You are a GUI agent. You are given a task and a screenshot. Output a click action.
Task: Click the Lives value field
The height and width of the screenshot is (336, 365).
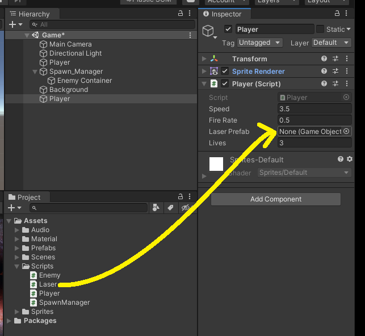coord(314,142)
